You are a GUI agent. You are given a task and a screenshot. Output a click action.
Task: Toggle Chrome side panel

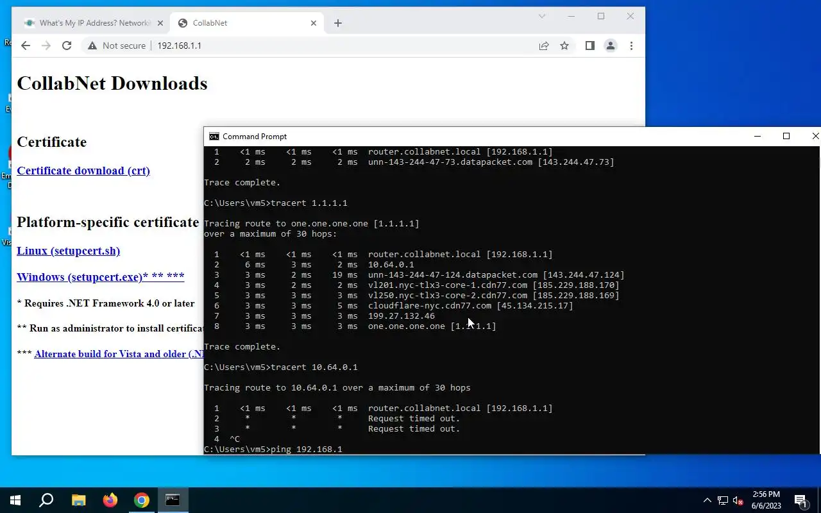(590, 46)
